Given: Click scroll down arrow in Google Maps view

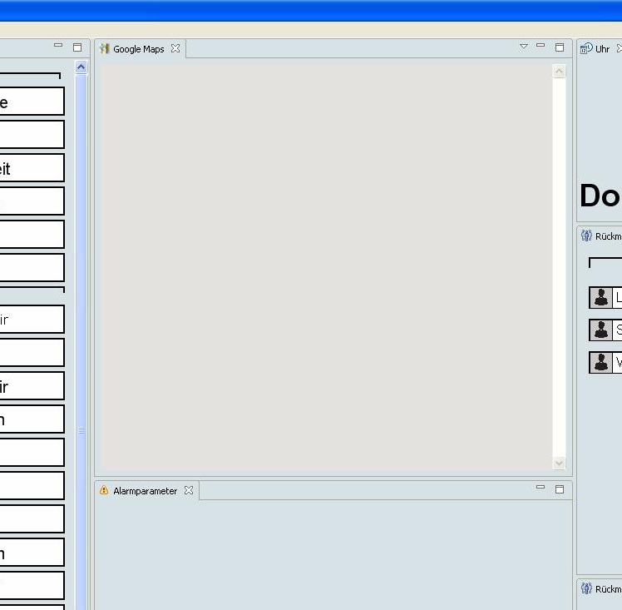Looking at the screenshot, I should point(559,463).
